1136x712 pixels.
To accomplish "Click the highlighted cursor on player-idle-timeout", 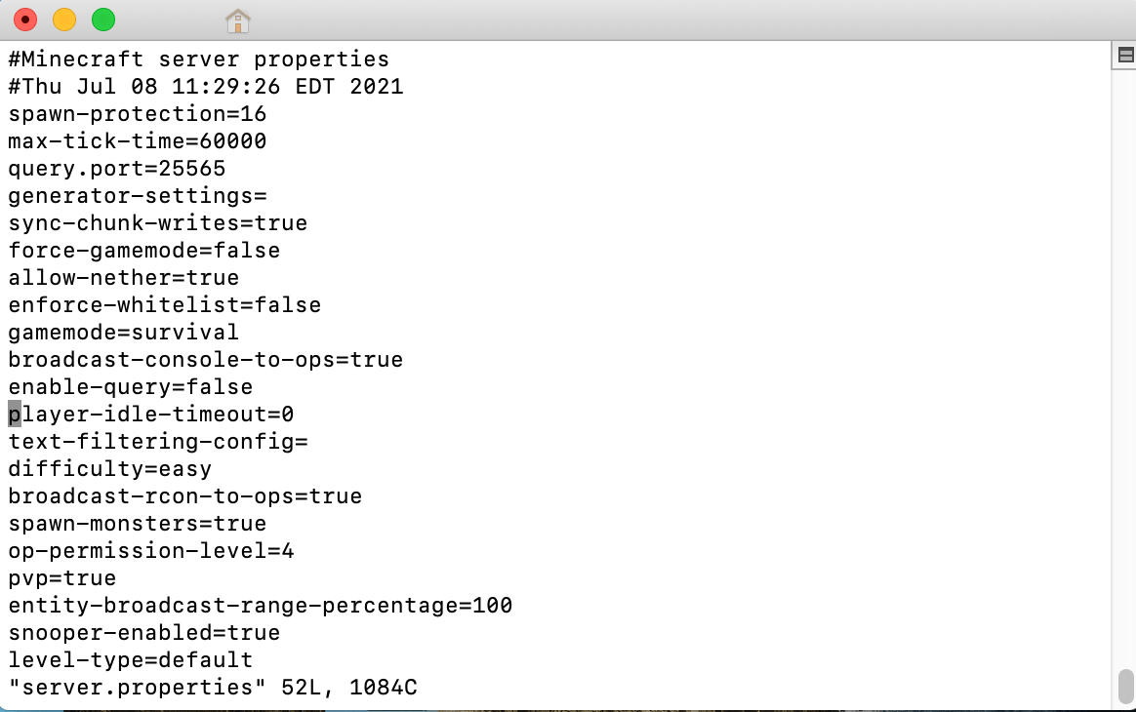I will [x=14, y=415].
